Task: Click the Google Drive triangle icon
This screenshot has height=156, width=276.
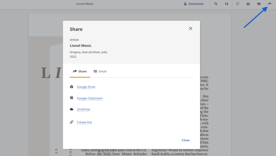Action: coord(71,87)
